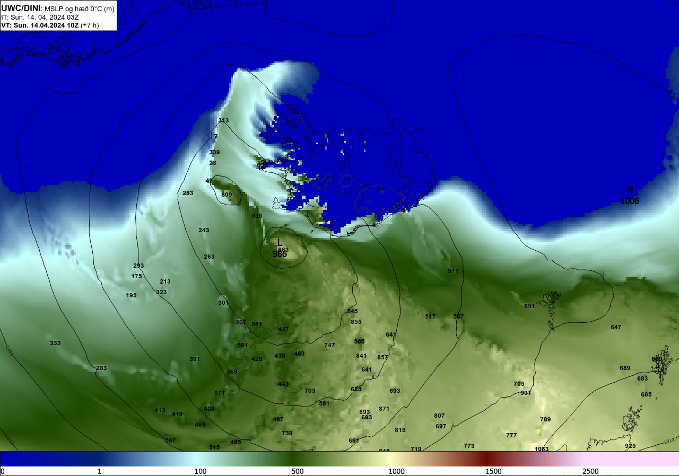Click the 263 height value
Screen dimensions: 679x476
click(209, 257)
